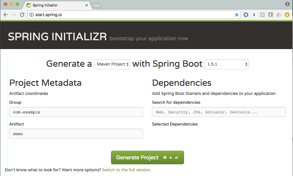This screenshot has width=293, height=176.
Task: Open the Google Drive extension icon
Action: click(279, 15)
